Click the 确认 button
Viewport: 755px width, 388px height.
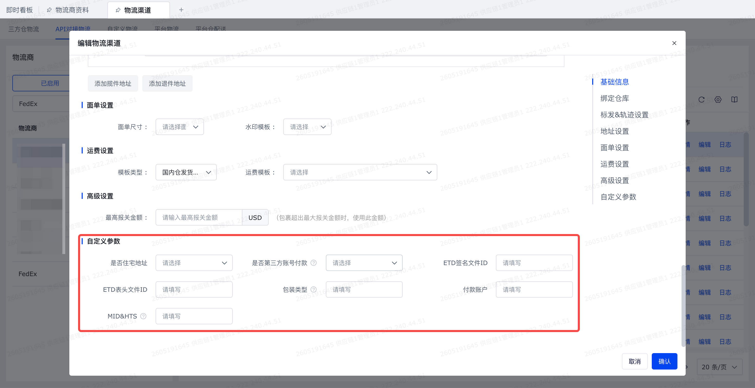coord(664,361)
